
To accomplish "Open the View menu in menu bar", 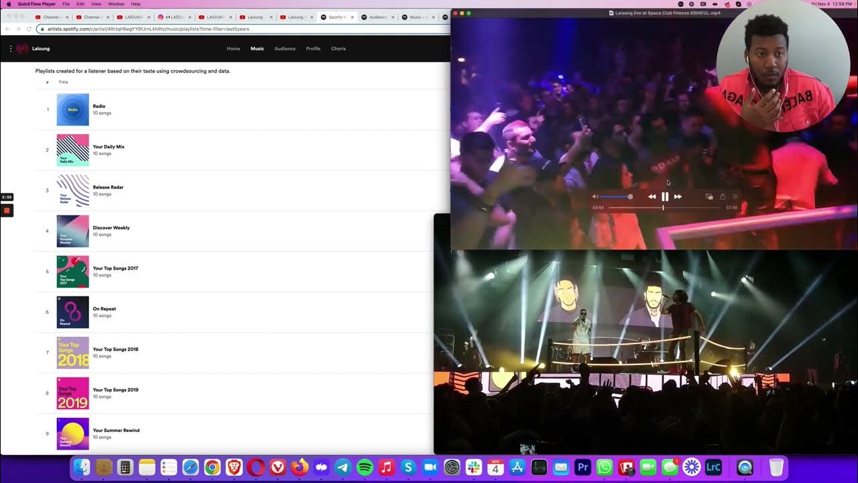I will coord(97,4).
